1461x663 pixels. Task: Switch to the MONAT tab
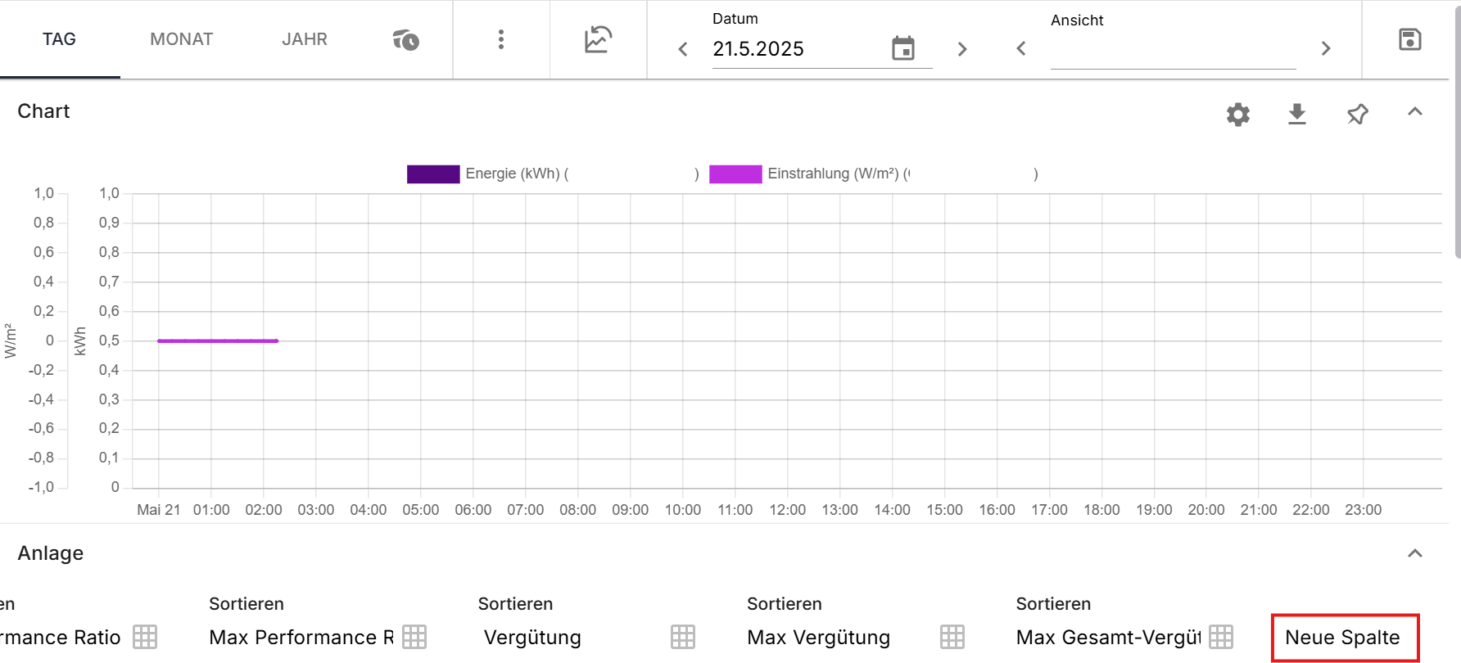pos(181,39)
